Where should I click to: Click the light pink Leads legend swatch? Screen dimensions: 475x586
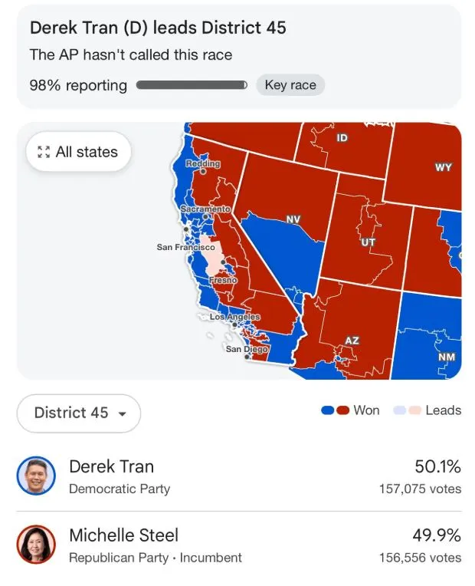pos(414,410)
